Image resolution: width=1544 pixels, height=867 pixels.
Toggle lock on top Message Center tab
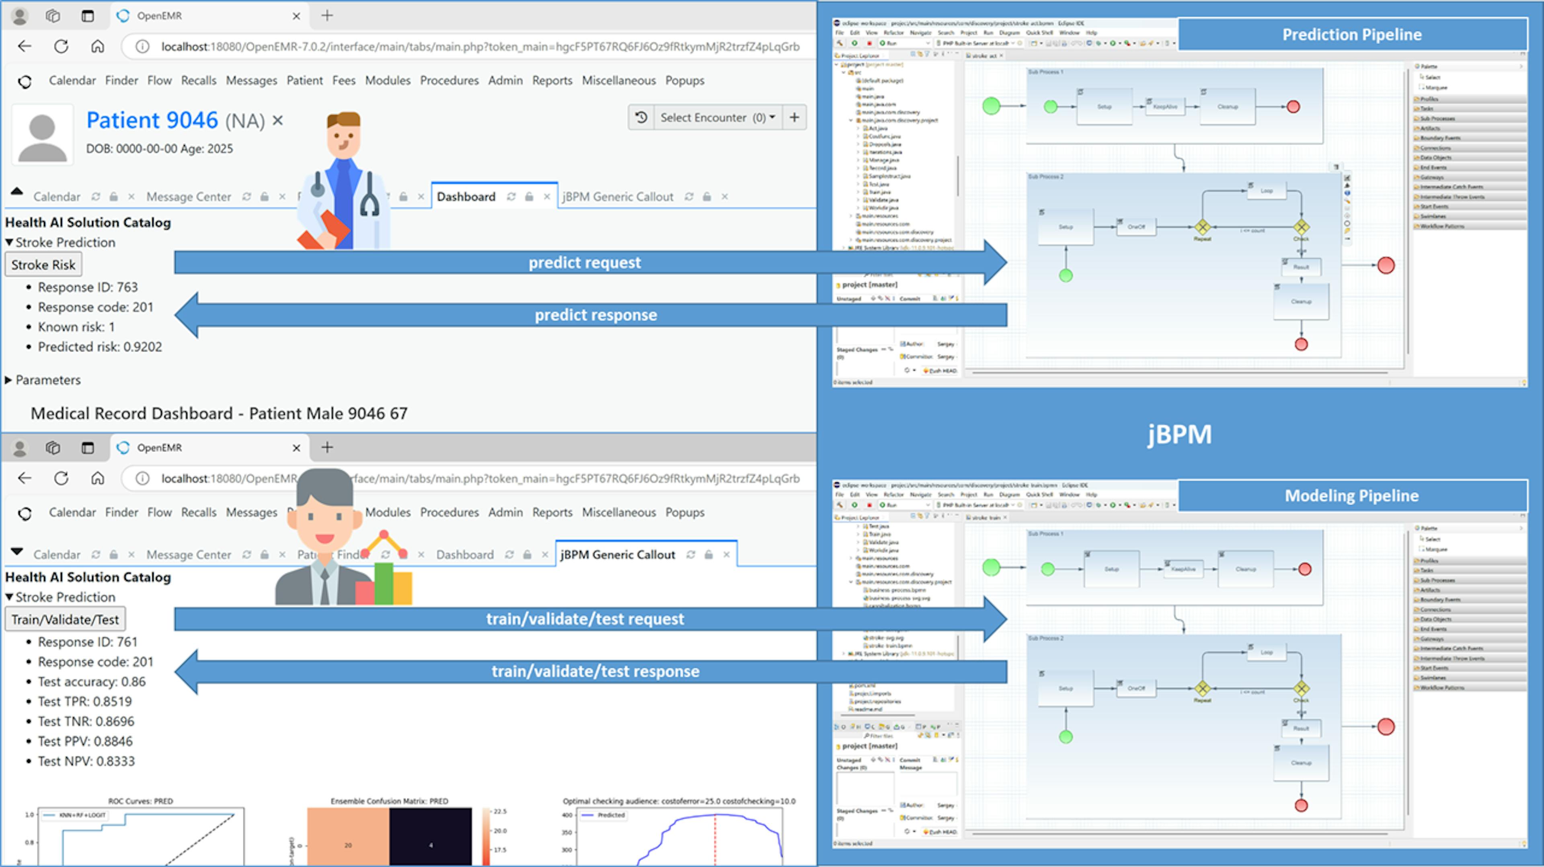[x=264, y=197]
